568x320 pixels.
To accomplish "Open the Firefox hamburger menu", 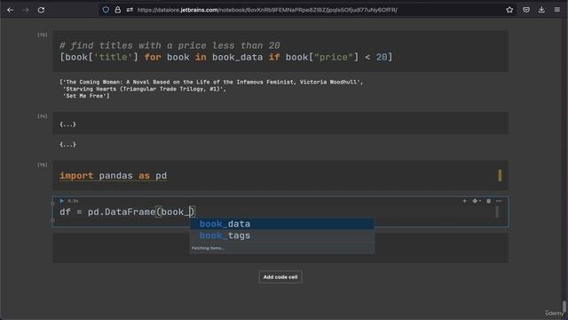I will click(557, 10).
